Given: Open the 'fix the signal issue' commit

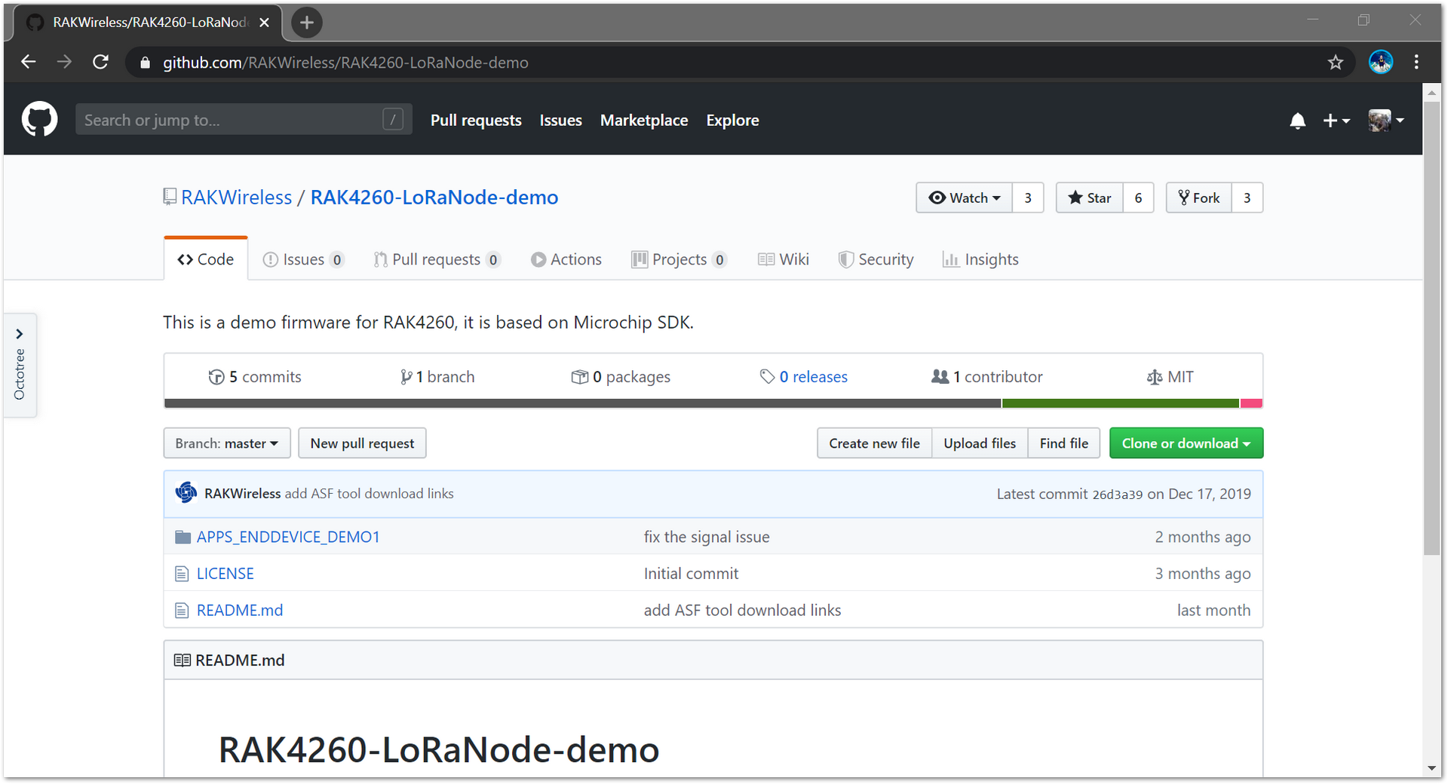Looking at the screenshot, I should coord(707,537).
